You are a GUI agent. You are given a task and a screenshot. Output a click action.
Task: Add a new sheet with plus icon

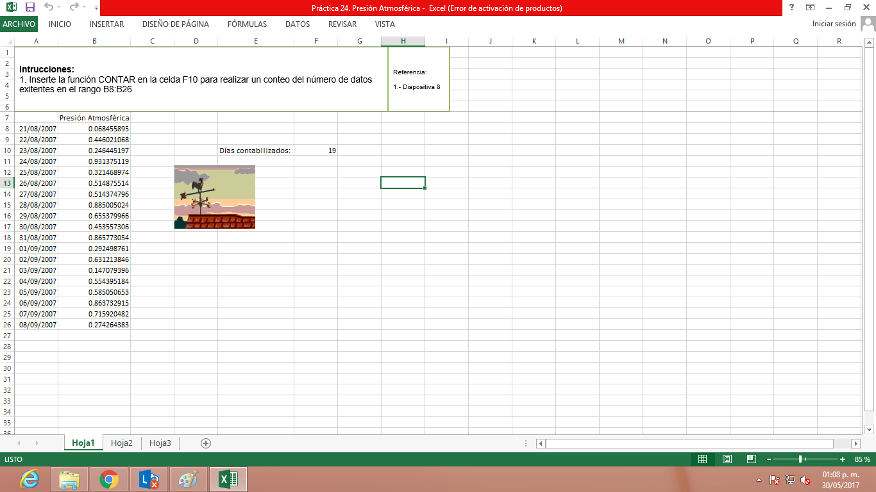point(206,443)
